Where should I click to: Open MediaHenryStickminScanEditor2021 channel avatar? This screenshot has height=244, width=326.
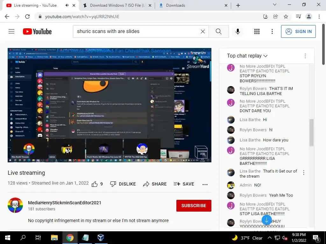point(15,205)
